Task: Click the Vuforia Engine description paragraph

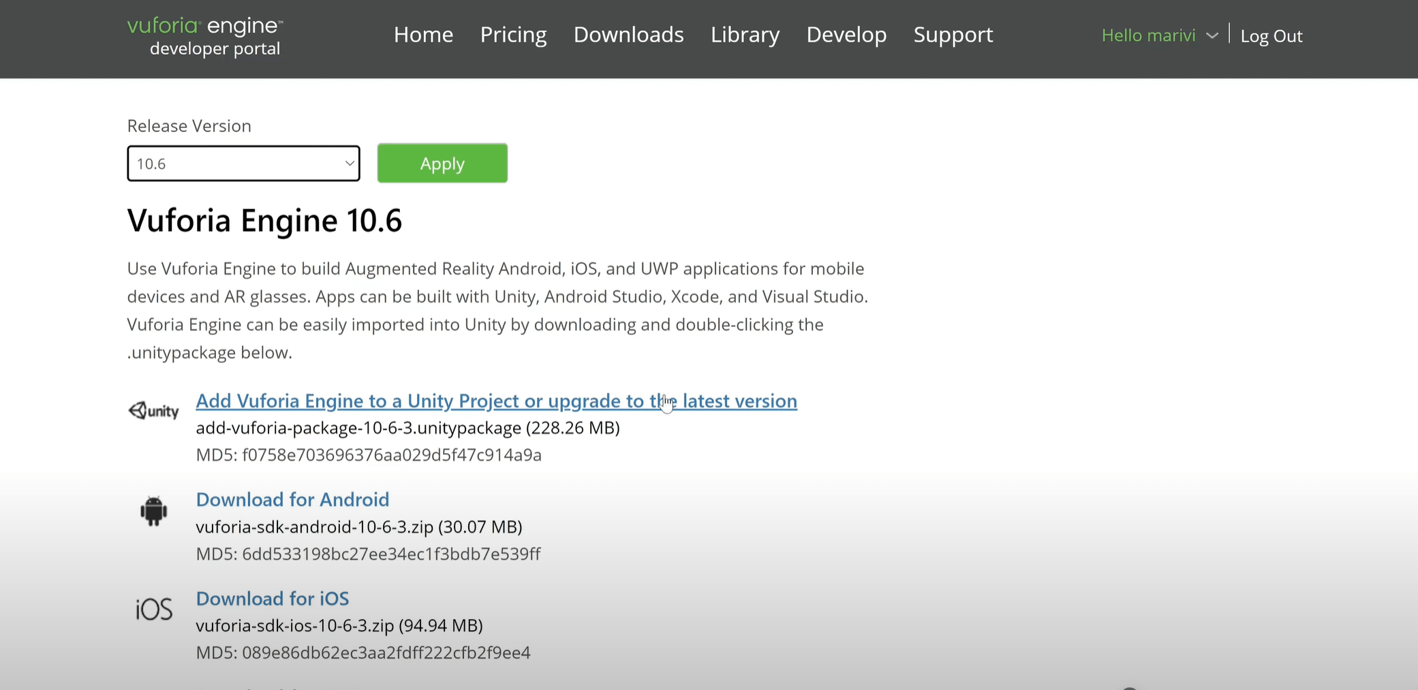Action: (x=497, y=311)
